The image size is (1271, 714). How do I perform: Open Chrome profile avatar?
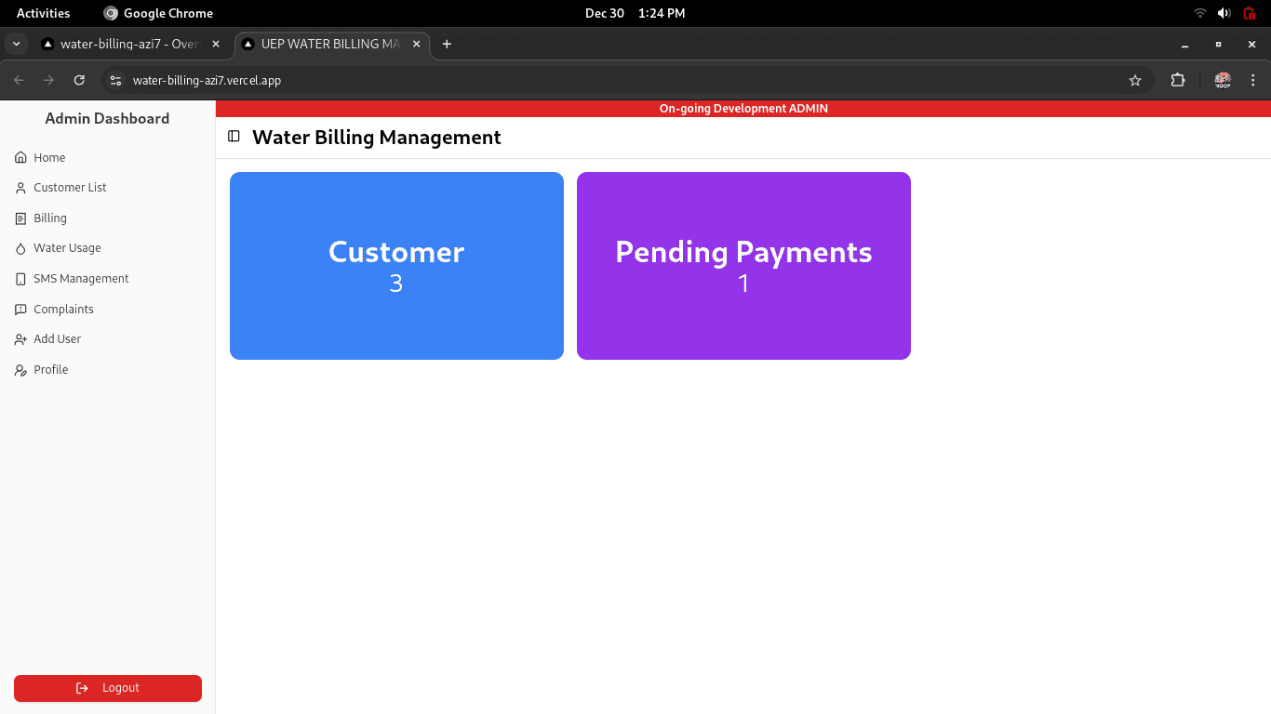click(x=1223, y=81)
